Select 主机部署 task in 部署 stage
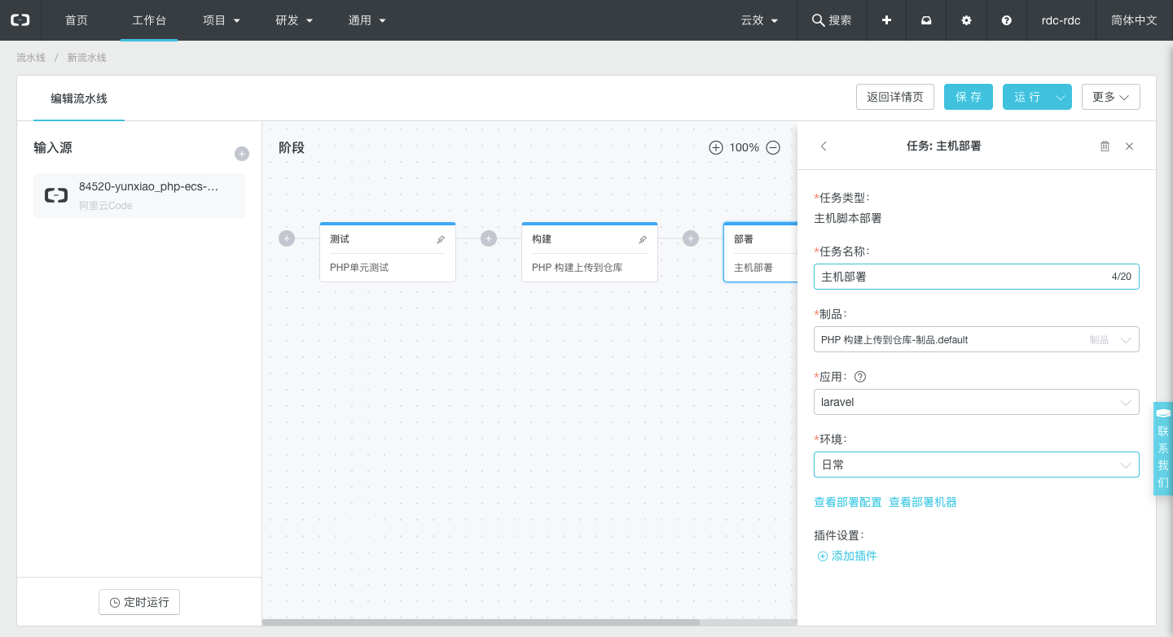The width and height of the screenshot is (1173, 637). pos(753,267)
